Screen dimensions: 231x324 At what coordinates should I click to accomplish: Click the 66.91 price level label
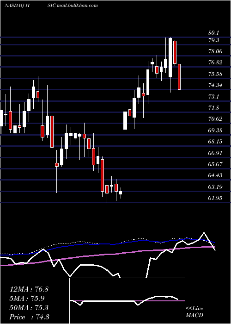pos(215,153)
